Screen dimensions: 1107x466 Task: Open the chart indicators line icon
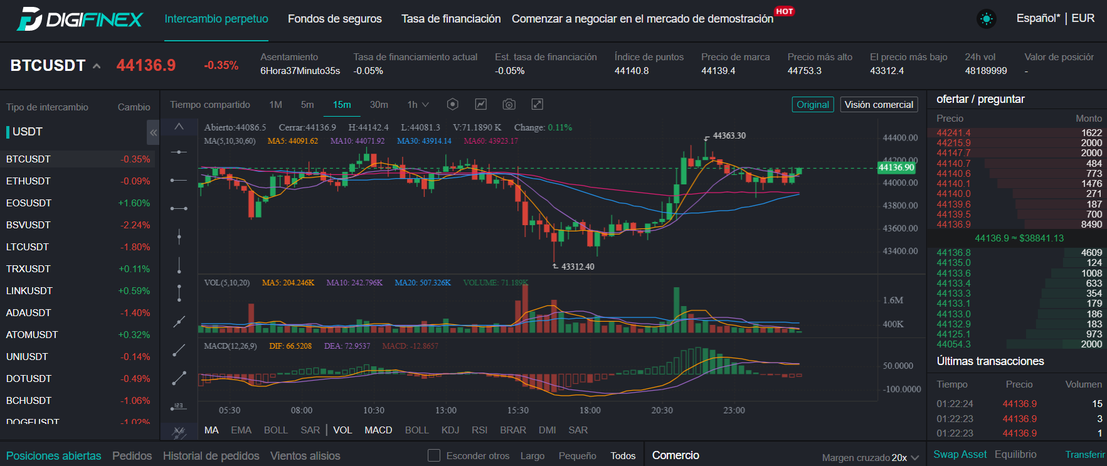click(x=481, y=104)
